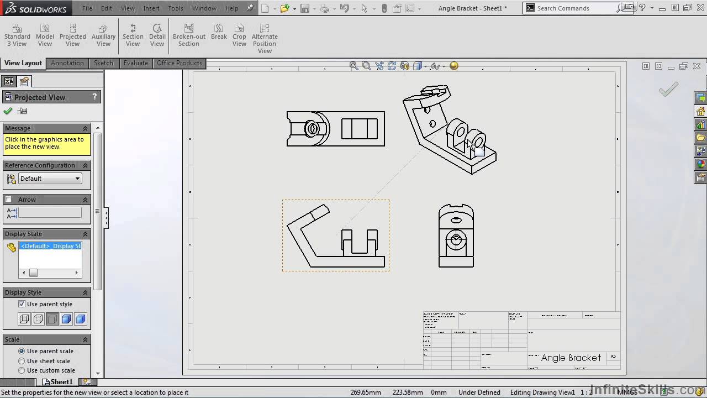Pin the Projected View property panel

[x=23, y=111]
